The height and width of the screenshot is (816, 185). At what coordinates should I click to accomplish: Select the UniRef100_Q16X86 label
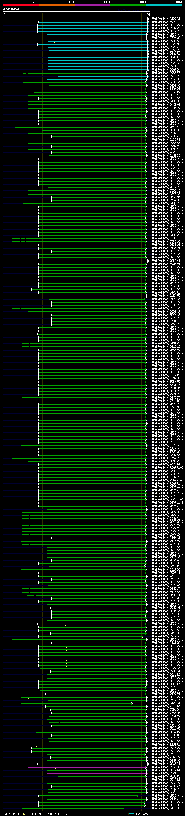[x=166, y=286]
